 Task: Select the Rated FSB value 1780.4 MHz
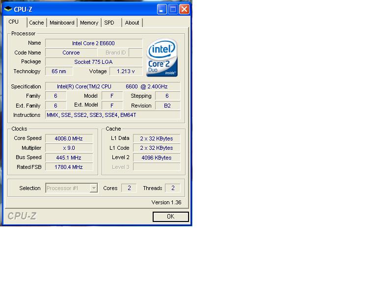click(69, 167)
